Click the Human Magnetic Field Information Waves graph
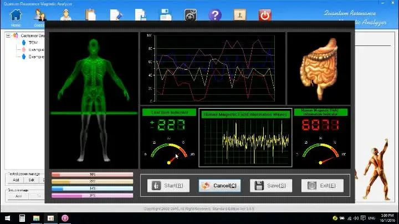399x224 pixels. coord(245,138)
